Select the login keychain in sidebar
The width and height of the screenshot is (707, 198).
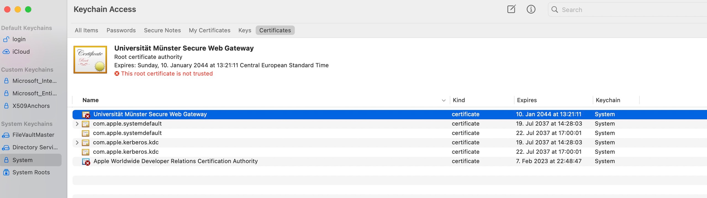click(19, 39)
